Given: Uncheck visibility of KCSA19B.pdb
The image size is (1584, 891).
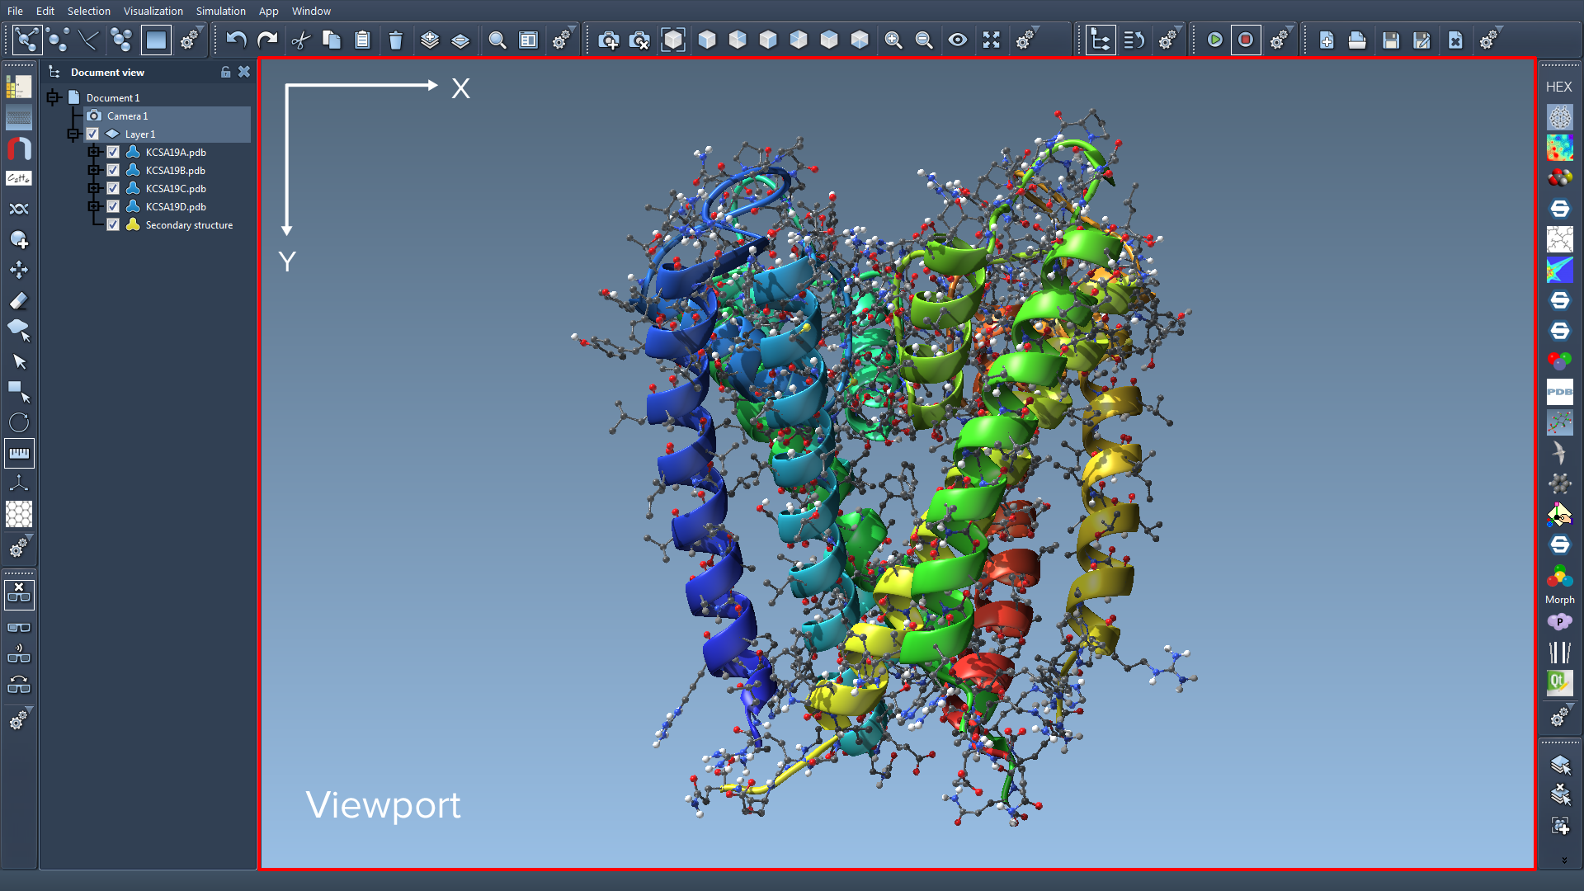Looking at the screenshot, I should point(112,170).
